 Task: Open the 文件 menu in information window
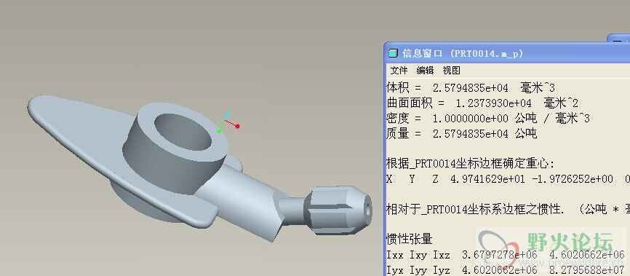tap(399, 71)
